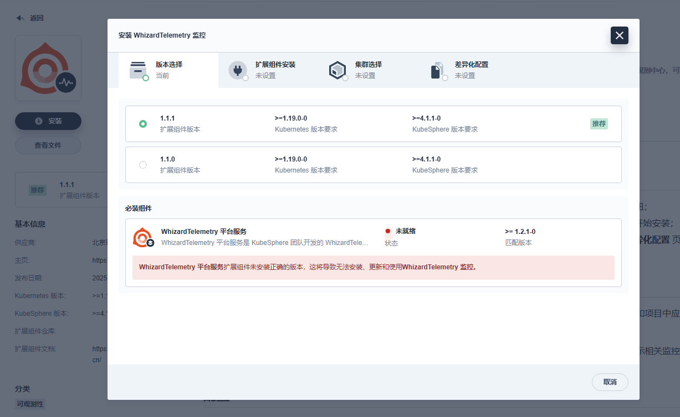
Task: Click the WhizardTelemetry 平台服务 component icon
Action: click(143, 237)
